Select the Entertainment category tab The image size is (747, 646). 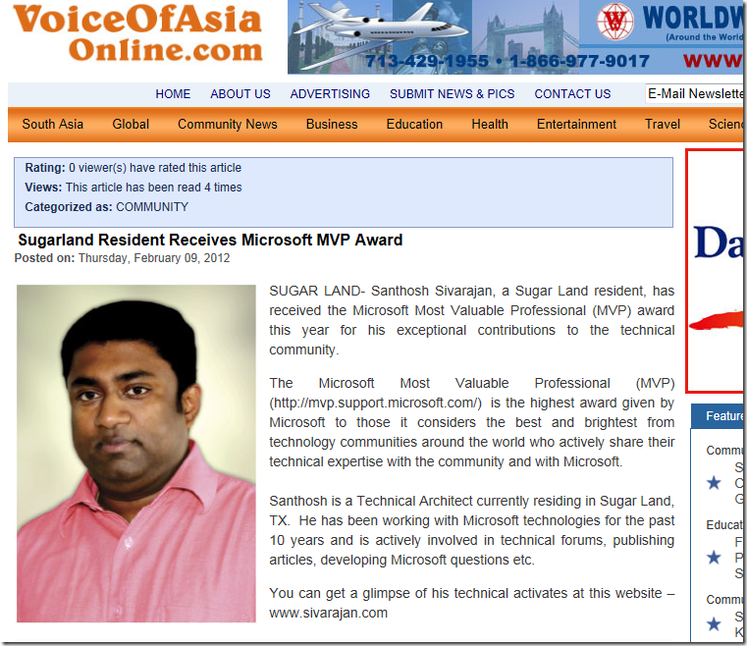click(576, 125)
